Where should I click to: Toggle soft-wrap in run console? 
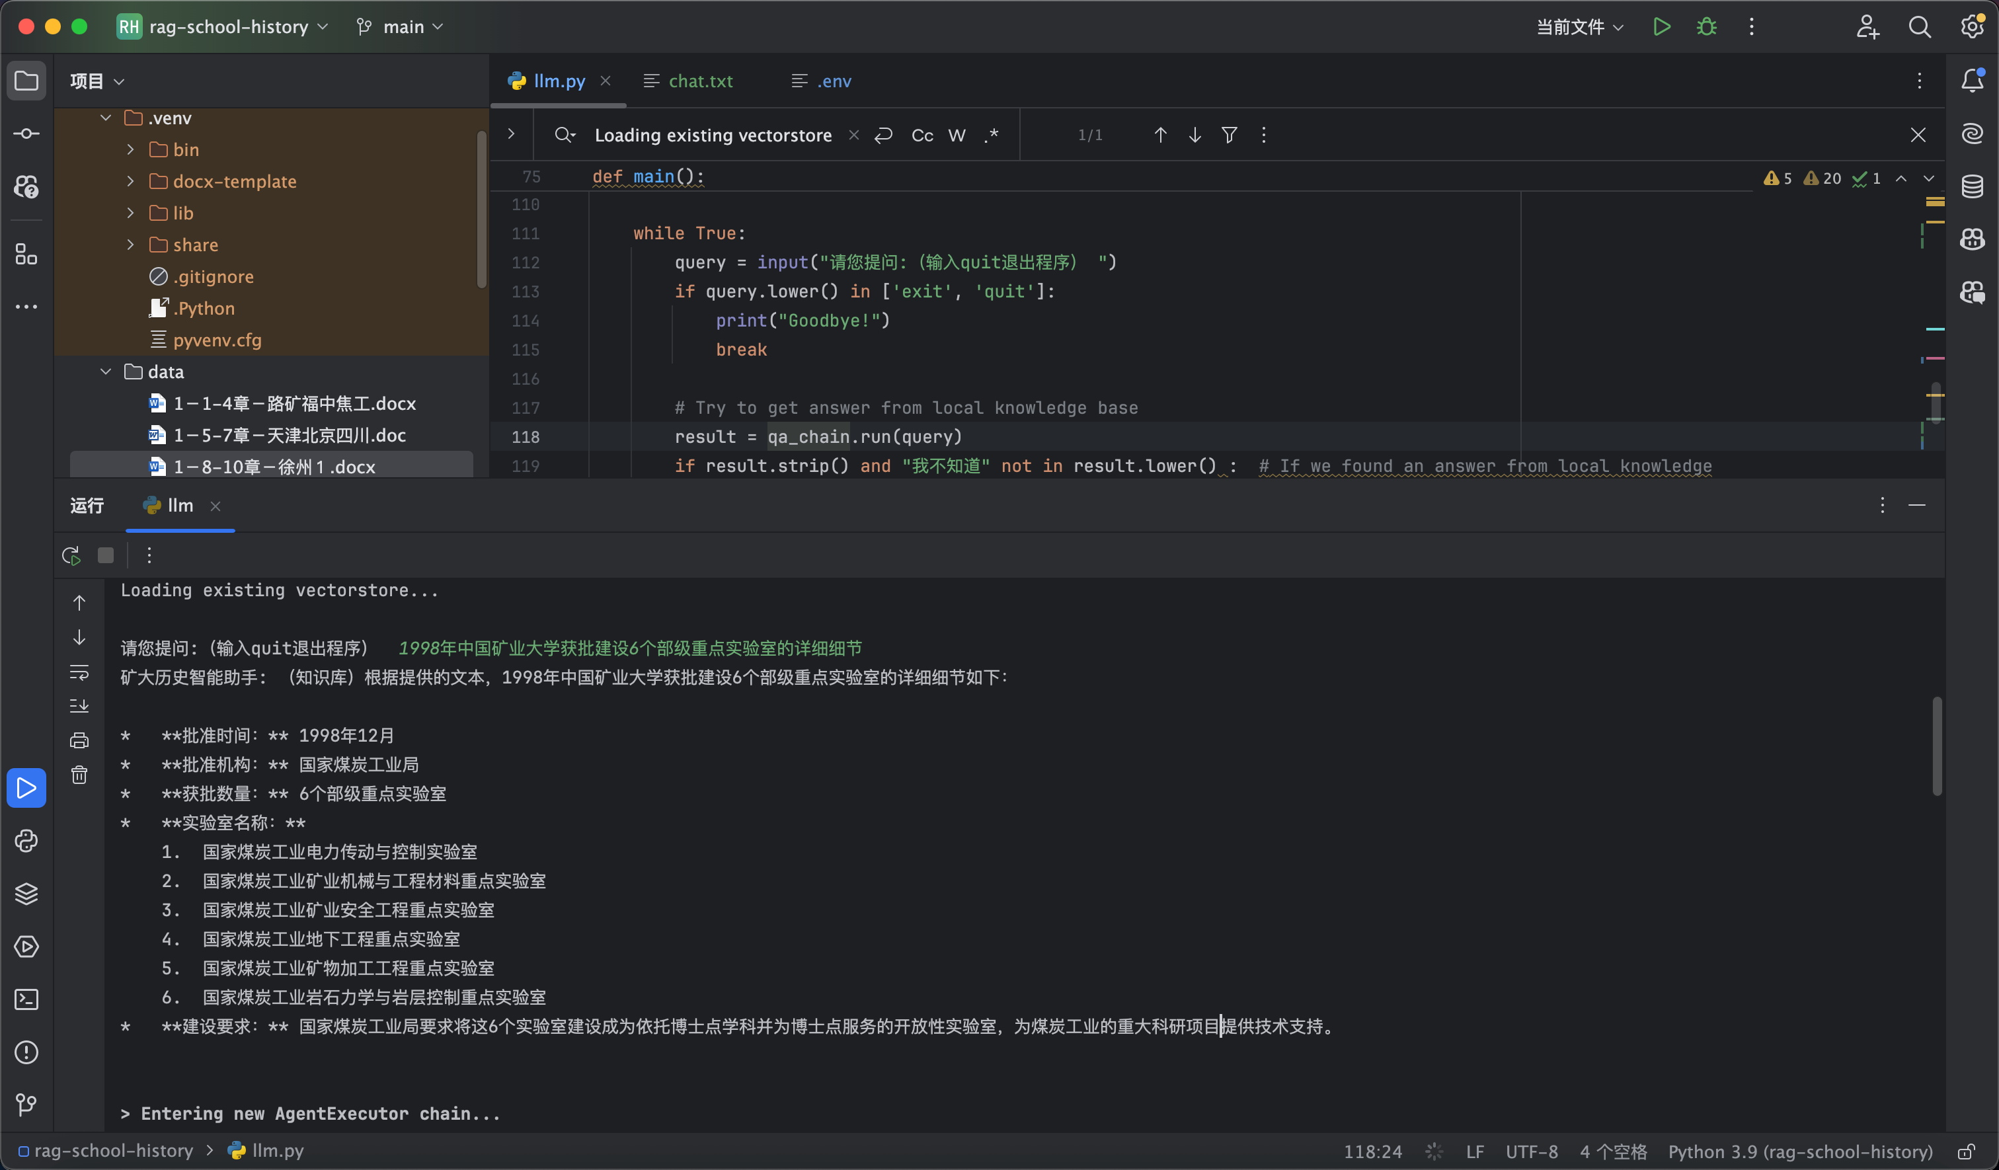coord(79,673)
